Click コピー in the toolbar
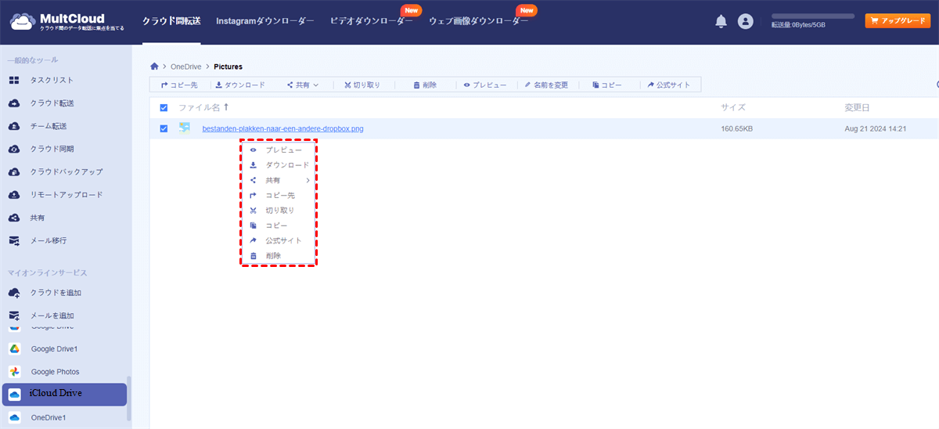Viewport: 939px width, 429px height. (x=607, y=85)
